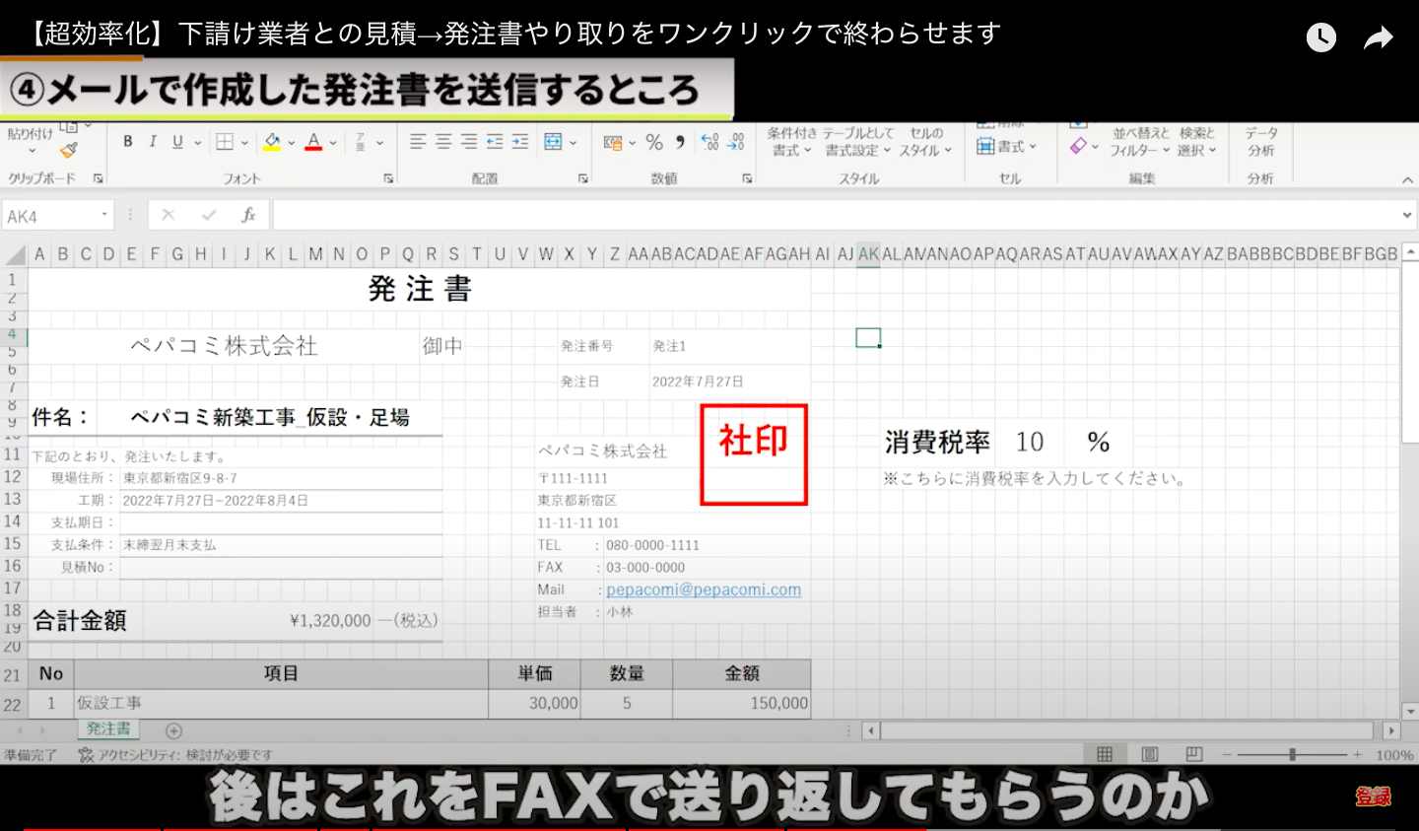Screen dimensions: 1419x831
Task: Open the pepacomi@pepacomi.com email link
Action: (x=703, y=589)
